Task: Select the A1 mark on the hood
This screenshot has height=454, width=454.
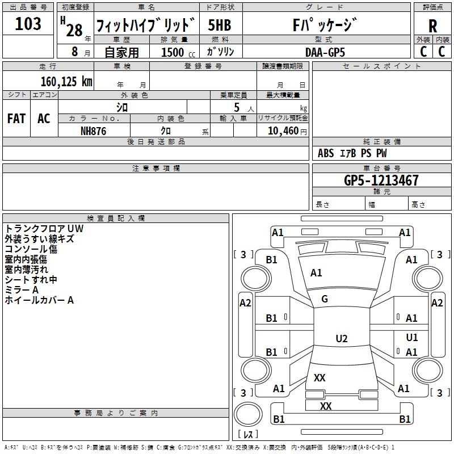Action: pos(316,273)
